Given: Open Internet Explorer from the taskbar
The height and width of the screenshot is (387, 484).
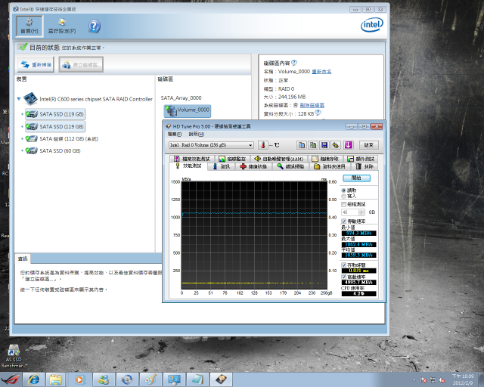Looking at the screenshot, I should 33,379.
